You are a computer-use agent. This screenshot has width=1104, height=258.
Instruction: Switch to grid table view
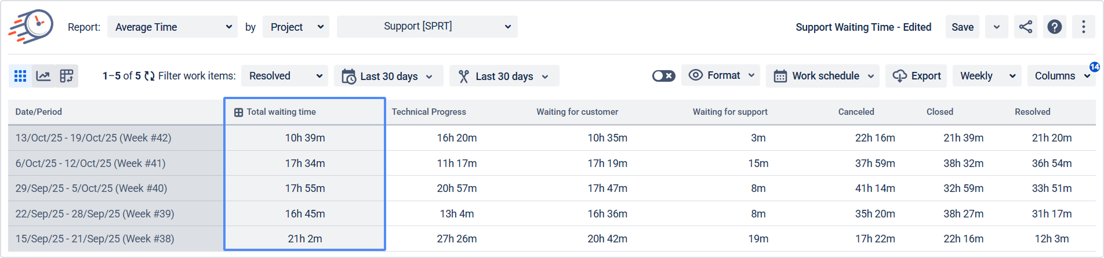pos(20,76)
